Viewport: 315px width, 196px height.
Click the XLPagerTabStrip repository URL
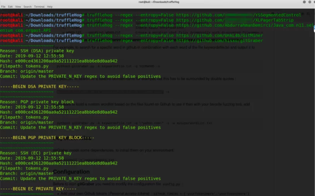[235, 20]
